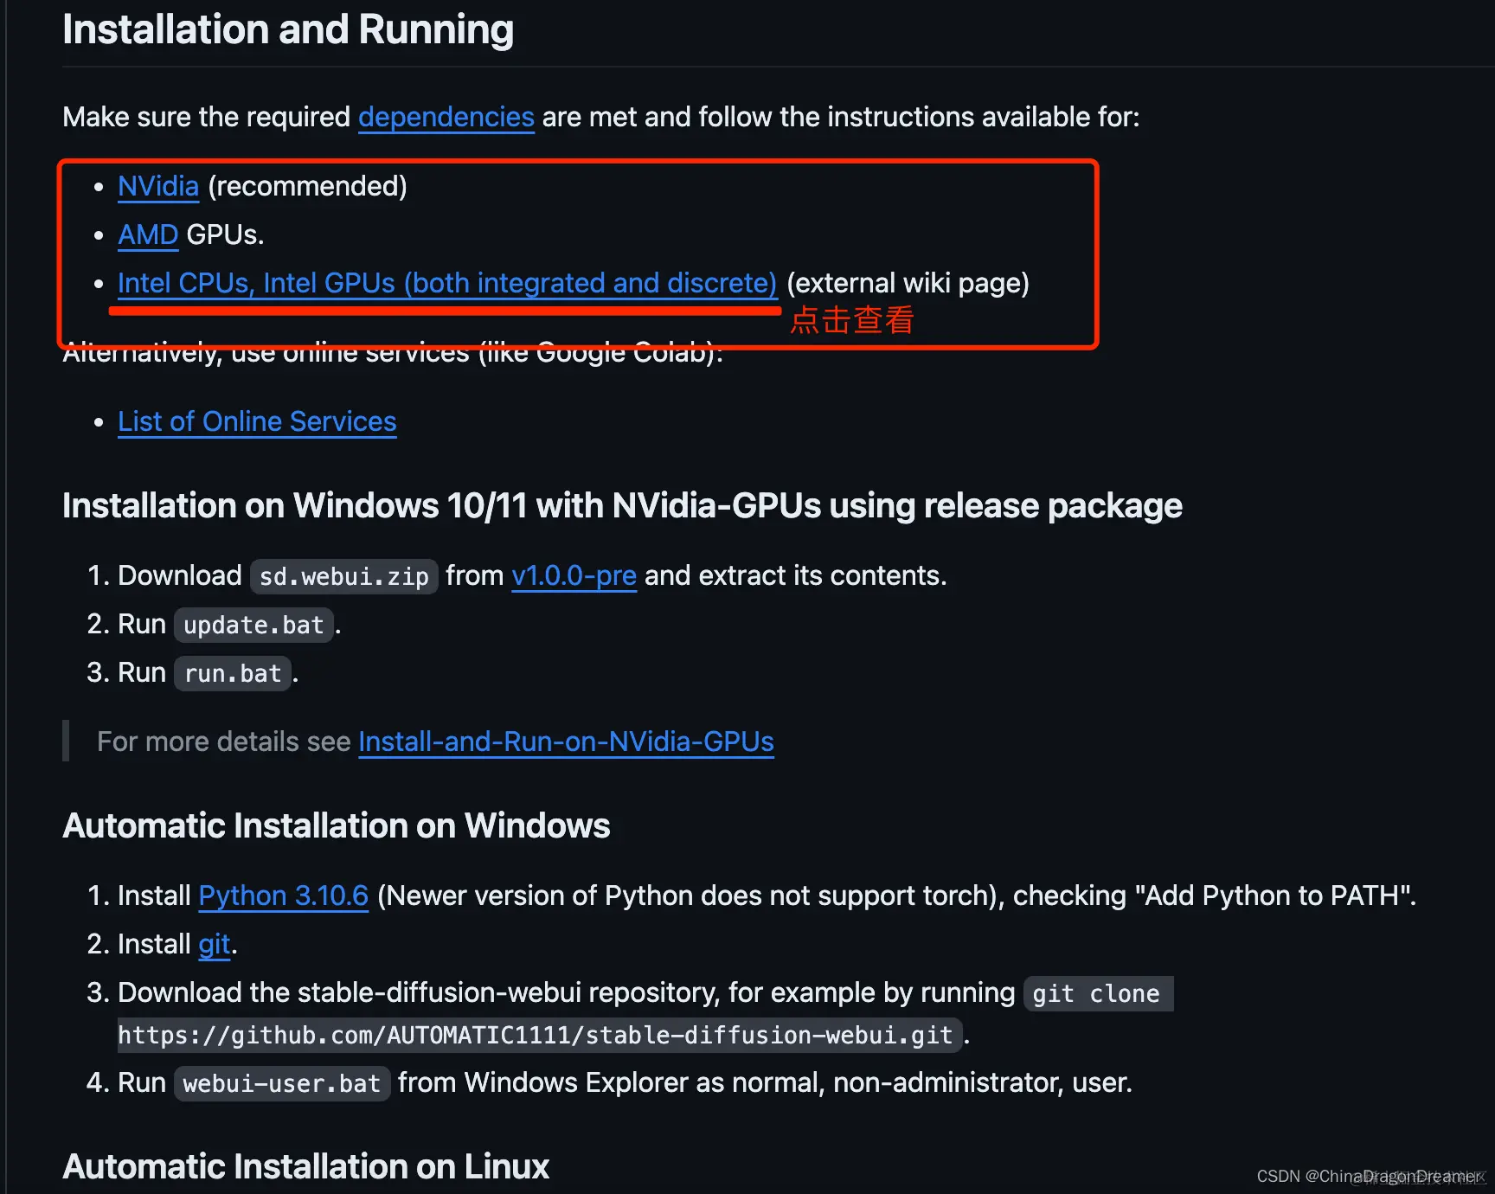Open the NVidia instructions link
This screenshot has height=1194, width=1495.
click(158, 186)
